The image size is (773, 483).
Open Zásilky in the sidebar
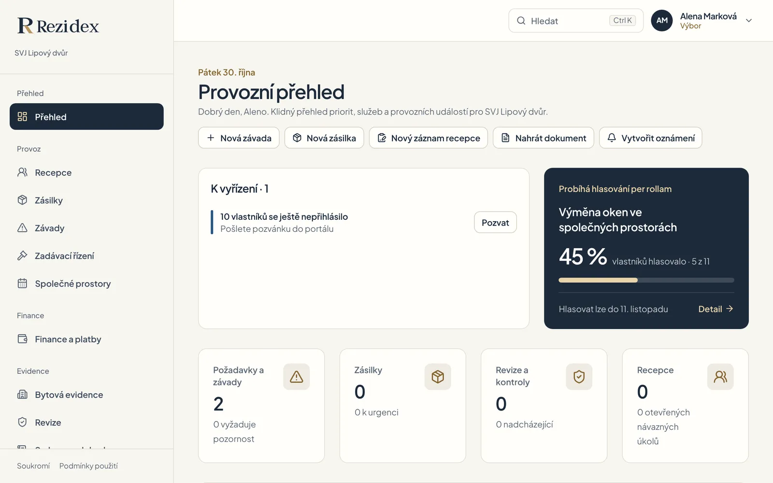(x=86, y=200)
